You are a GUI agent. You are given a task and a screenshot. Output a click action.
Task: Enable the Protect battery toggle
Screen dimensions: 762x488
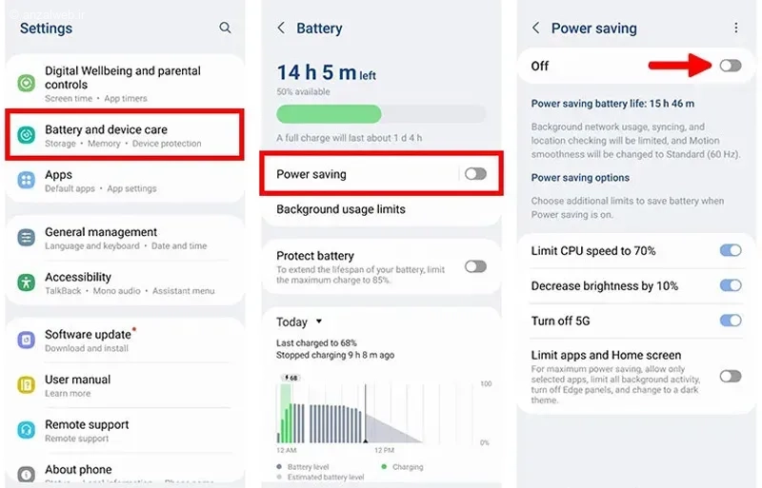click(475, 266)
